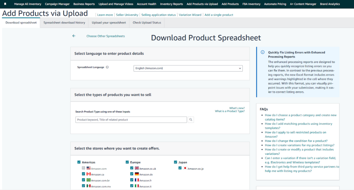
Task: Click the Canada flag icon for Amazon.ca
Action: point(88,174)
